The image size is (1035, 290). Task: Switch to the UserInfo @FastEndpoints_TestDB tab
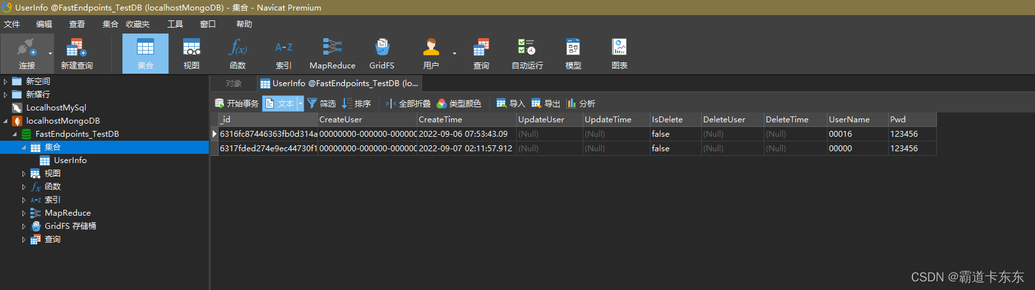coord(339,84)
